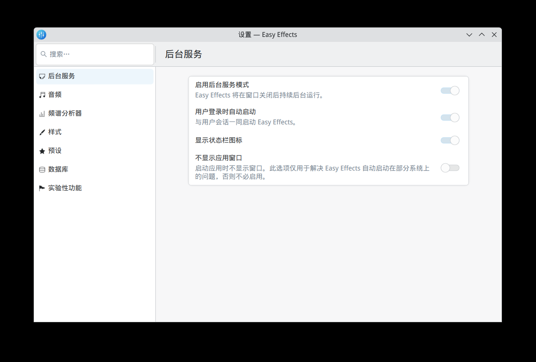Toggle the 显示状态栏图标 switch off

(x=450, y=140)
